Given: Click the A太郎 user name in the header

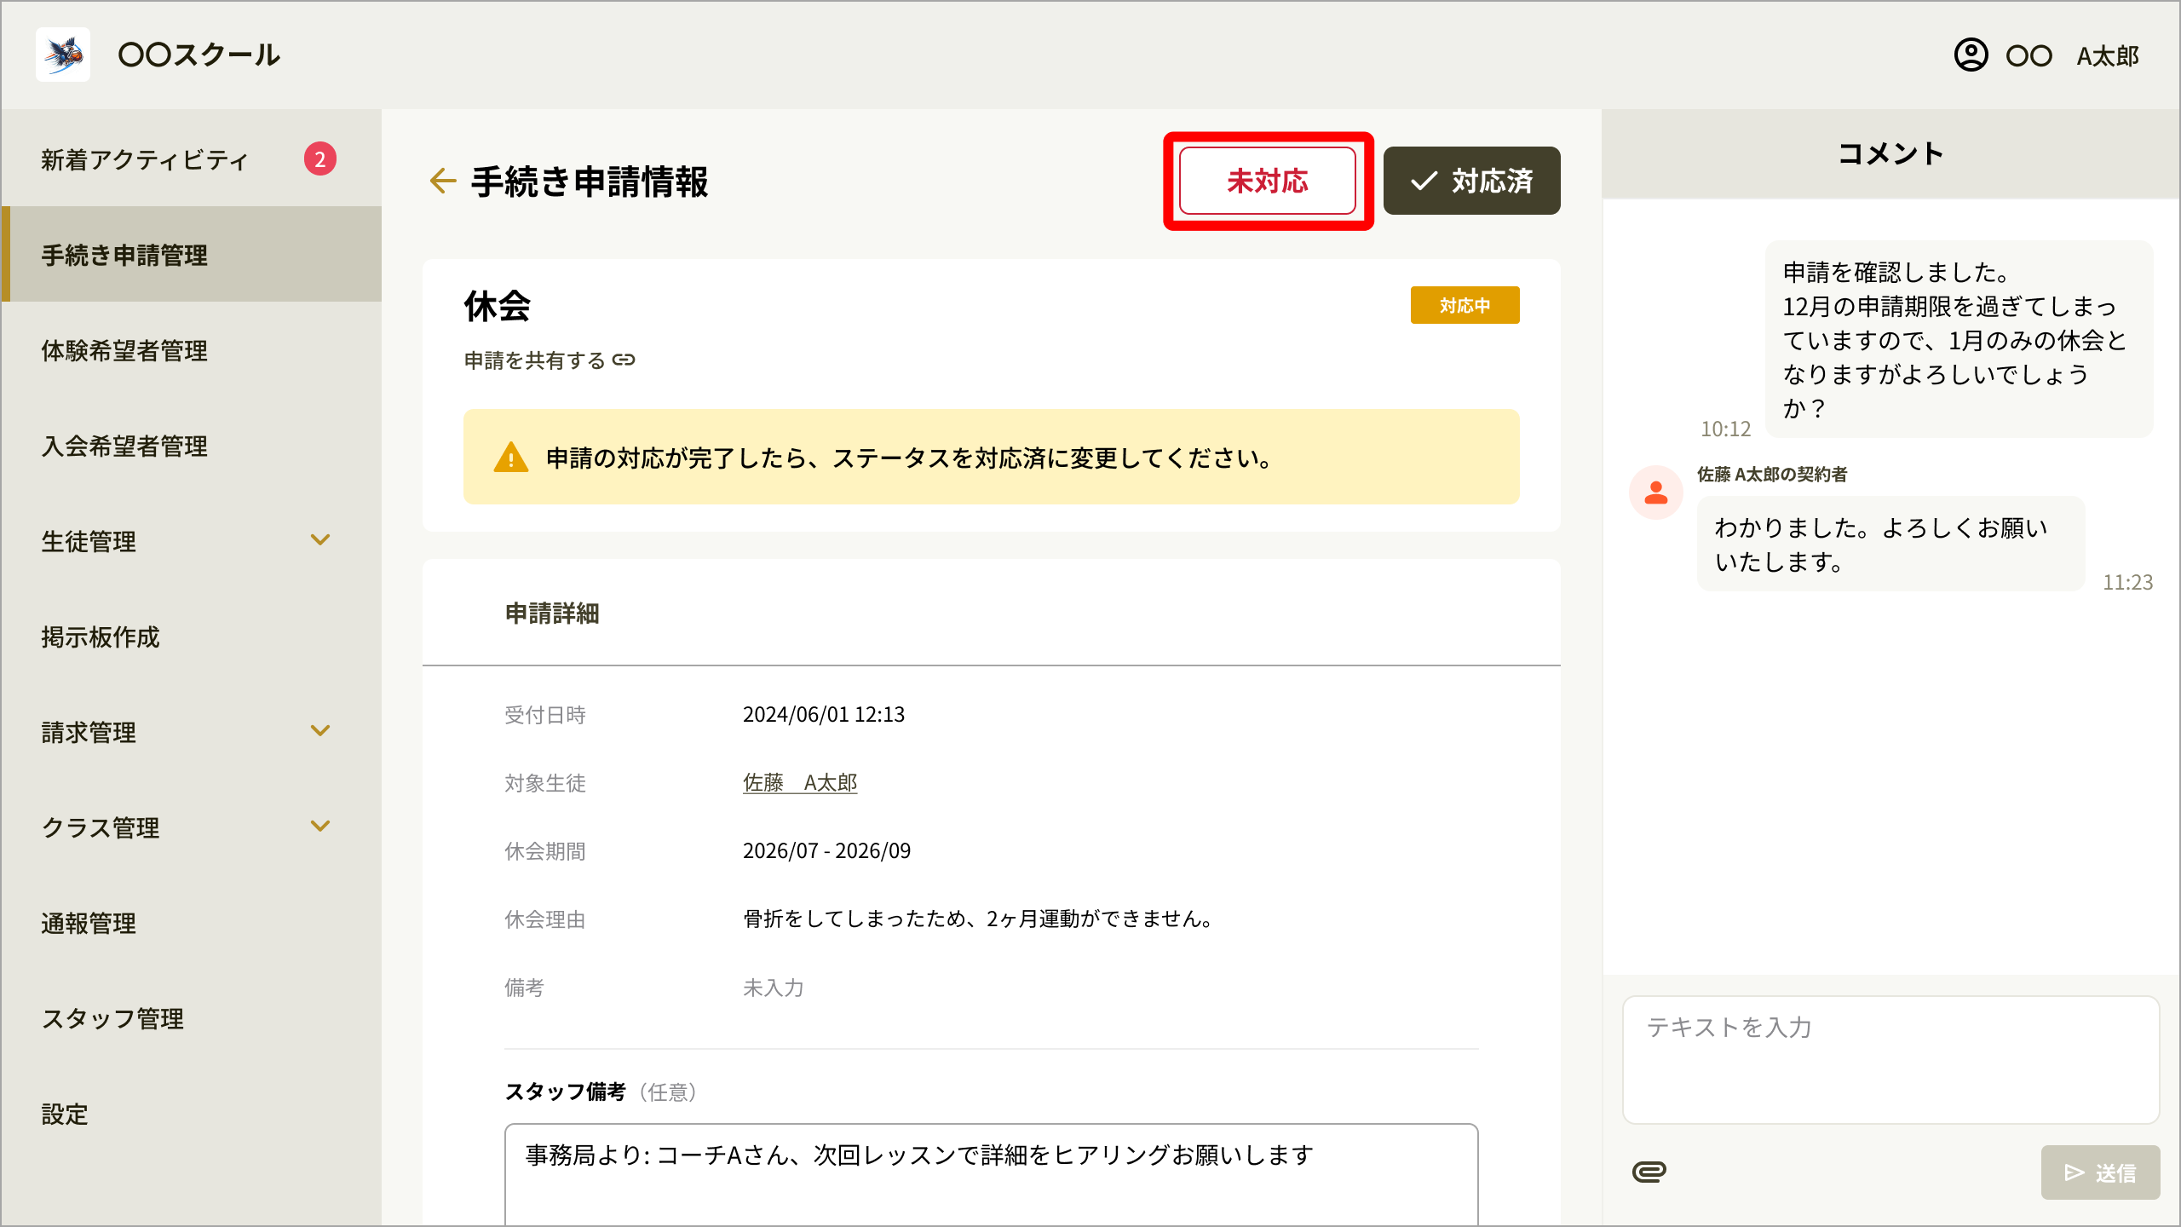Looking at the screenshot, I should pos(2108,56).
